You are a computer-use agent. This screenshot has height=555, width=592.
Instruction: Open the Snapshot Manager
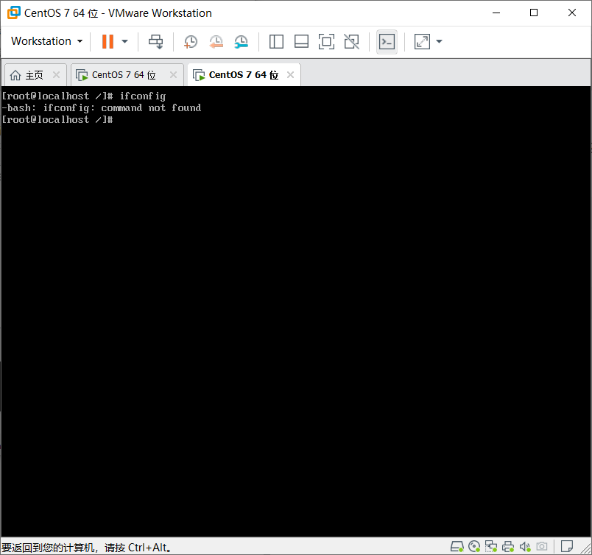(x=241, y=41)
